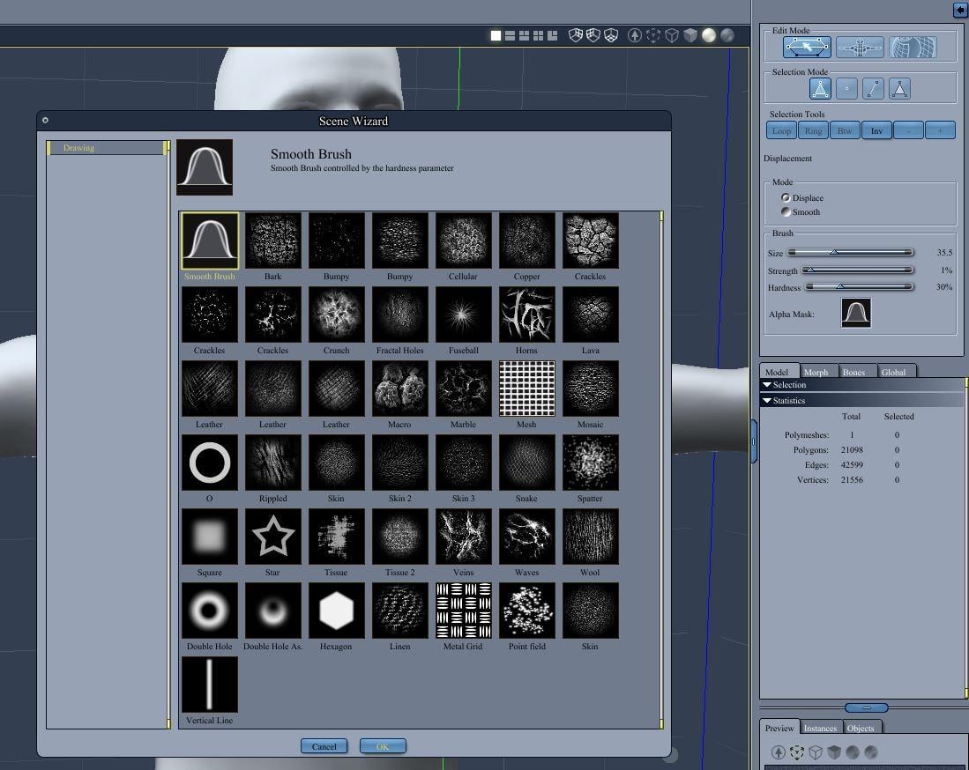Select the Drawing category in sidebar
The height and width of the screenshot is (770, 969).
[108, 148]
